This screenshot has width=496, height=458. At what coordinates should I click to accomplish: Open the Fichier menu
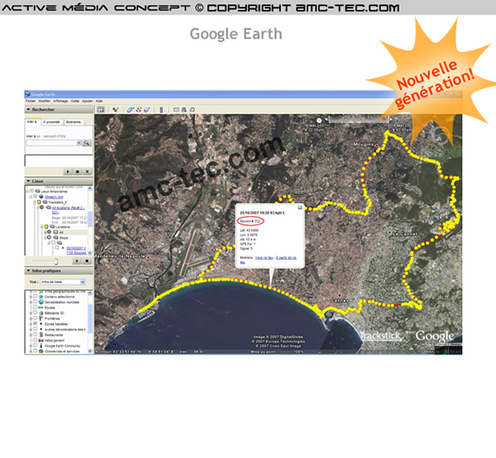tap(30, 101)
